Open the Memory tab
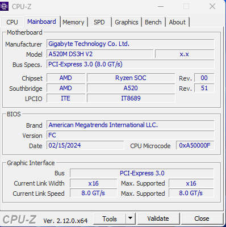Screen dimensions: 226x227 tap(73, 22)
